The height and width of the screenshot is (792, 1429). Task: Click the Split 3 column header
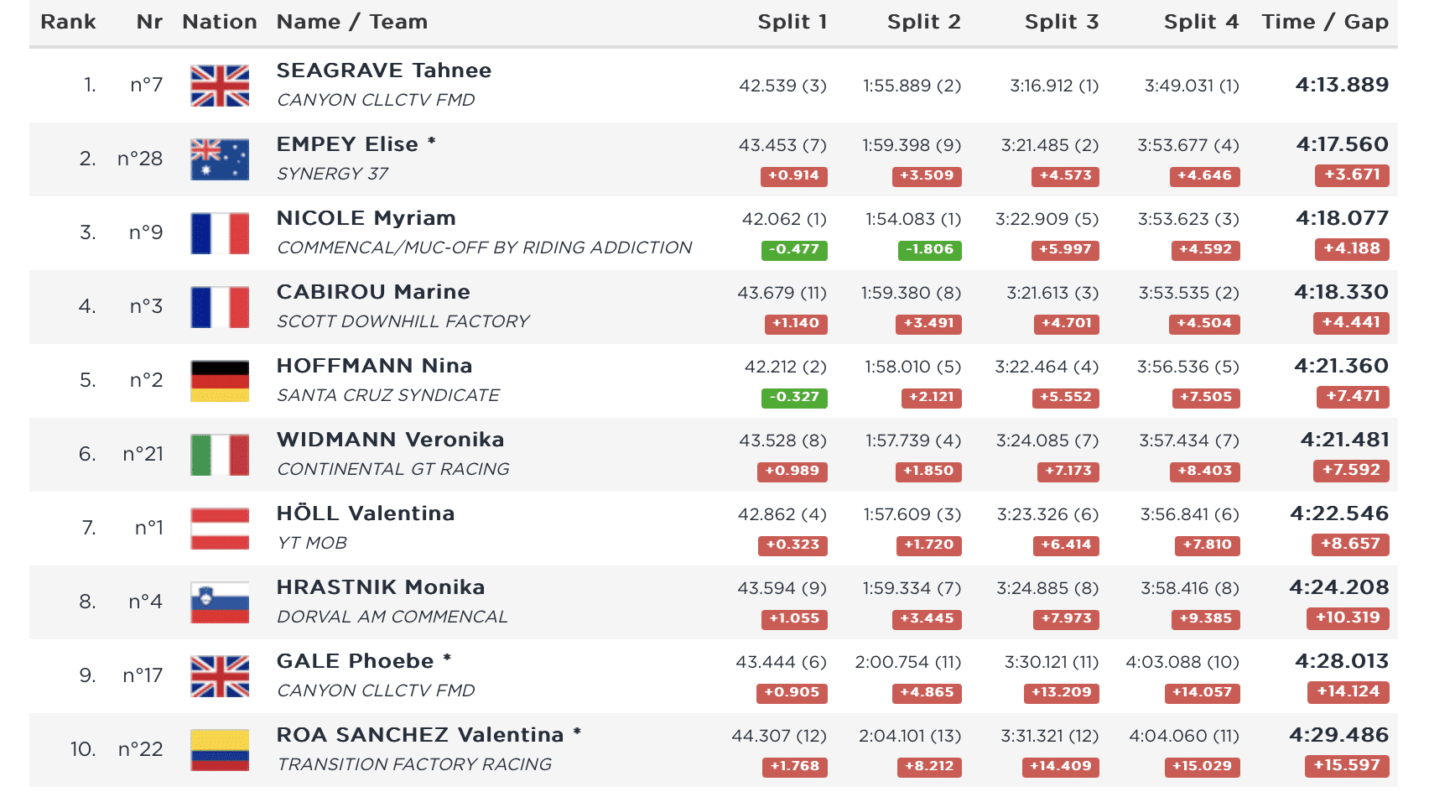click(x=1061, y=22)
